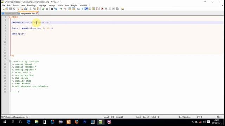Image resolution: width=225 pixels, height=126 pixels.
Task: Click the $string assignment line
Action: [x=31, y=23]
